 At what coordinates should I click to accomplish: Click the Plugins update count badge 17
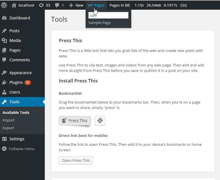28,82
